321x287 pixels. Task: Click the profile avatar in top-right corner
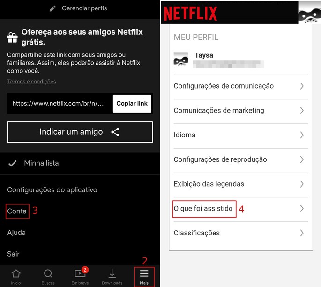(x=309, y=13)
